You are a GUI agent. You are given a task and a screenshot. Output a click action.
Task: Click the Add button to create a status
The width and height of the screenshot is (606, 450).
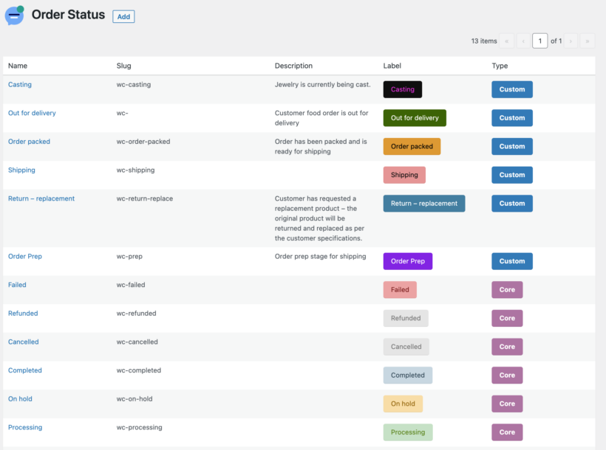pyautogui.click(x=123, y=16)
